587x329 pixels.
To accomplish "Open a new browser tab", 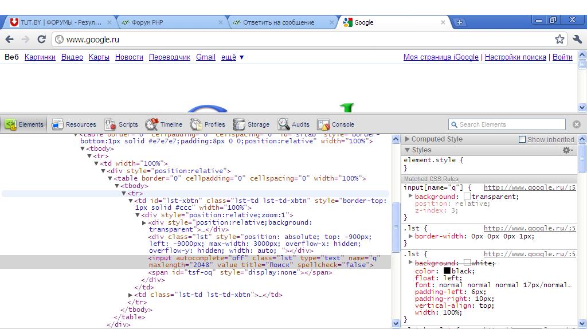I will [x=459, y=22].
